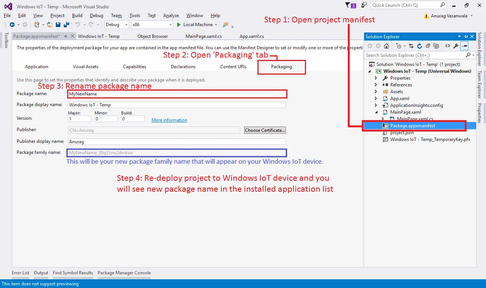Click the Redo toolbar icon

pos(92,25)
